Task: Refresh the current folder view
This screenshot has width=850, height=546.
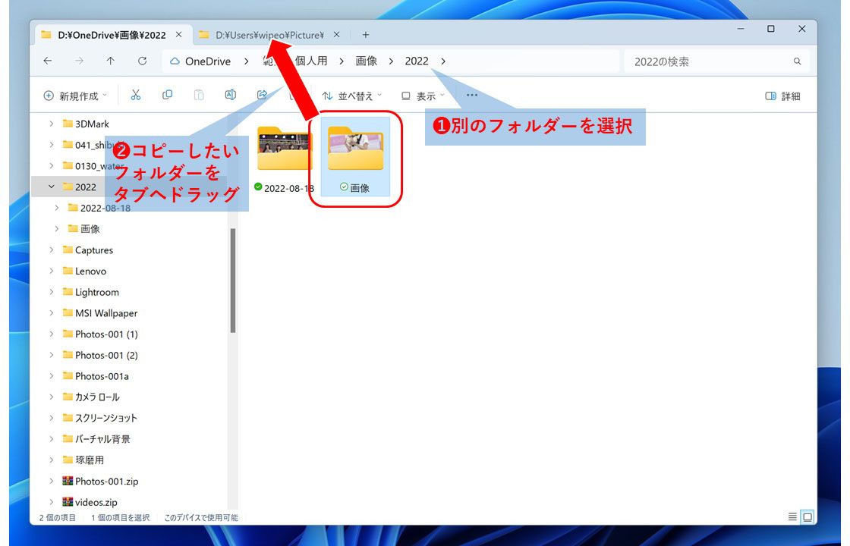Action: pos(142,61)
